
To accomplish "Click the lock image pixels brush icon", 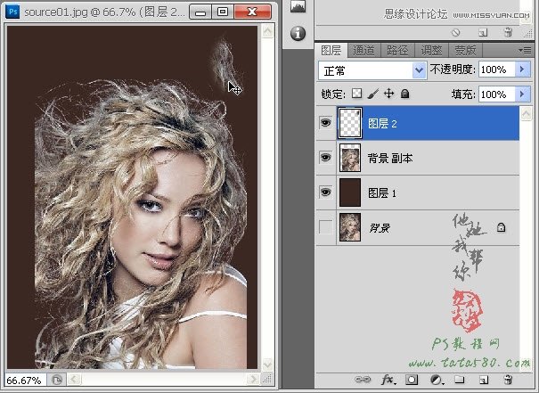I will [372, 94].
